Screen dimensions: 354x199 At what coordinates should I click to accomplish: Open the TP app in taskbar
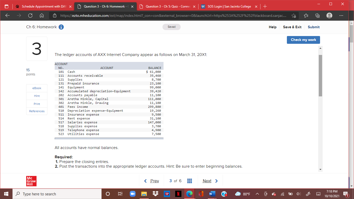(x=167, y=194)
